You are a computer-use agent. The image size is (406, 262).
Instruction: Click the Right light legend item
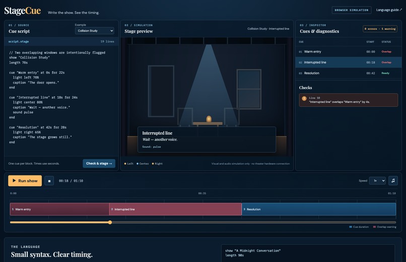[x=157, y=163]
